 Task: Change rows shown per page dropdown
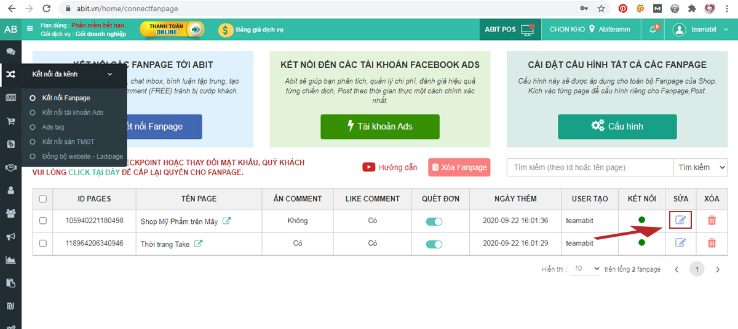587,269
